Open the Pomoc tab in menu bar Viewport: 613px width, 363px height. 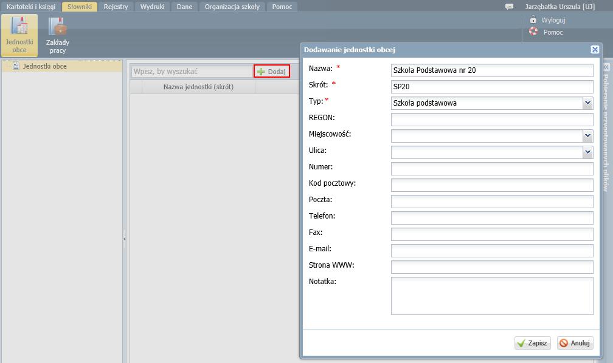click(282, 7)
